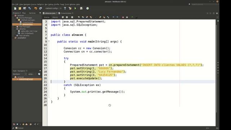Click the Open Project toolbar icon
This screenshot has height=130, width=231.
[x=25, y=8]
